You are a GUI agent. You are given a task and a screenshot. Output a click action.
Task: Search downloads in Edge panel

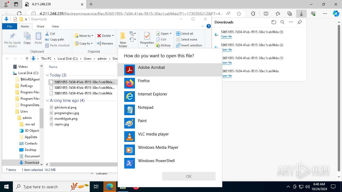[282, 22]
